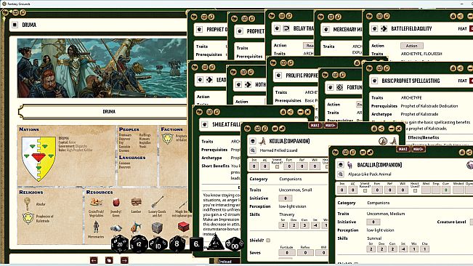Click Mercenaries resource icon
The image size is (473, 266).
(96, 227)
